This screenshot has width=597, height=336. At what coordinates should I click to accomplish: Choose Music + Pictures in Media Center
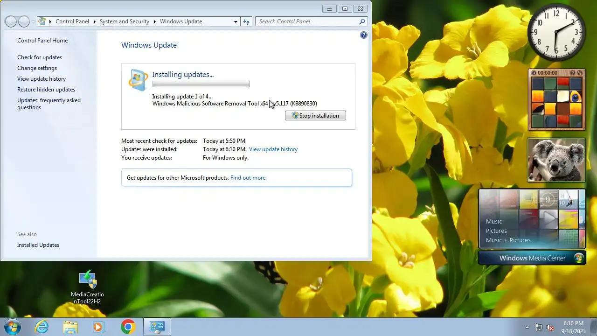(x=508, y=240)
